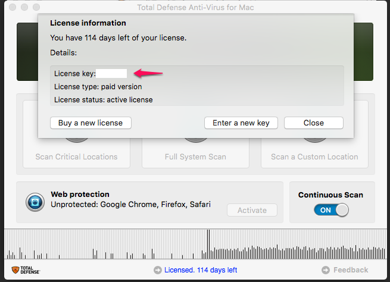
Task: Click the arrow icon beside Feedback
Action: pyautogui.click(x=326, y=270)
